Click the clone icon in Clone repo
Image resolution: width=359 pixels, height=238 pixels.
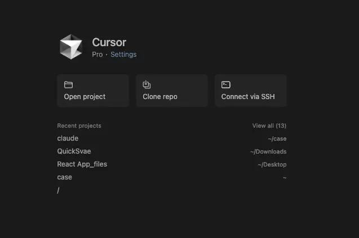[x=147, y=85]
